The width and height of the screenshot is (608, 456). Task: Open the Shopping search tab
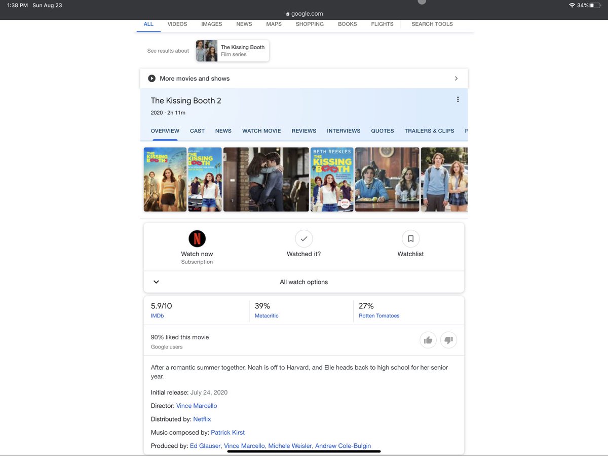click(x=310, y=24)
